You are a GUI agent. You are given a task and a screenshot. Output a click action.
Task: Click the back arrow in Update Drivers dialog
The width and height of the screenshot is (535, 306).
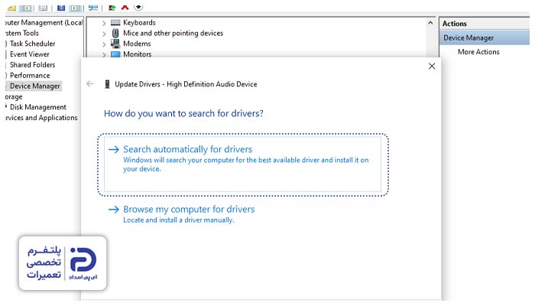tap(89, 83)
